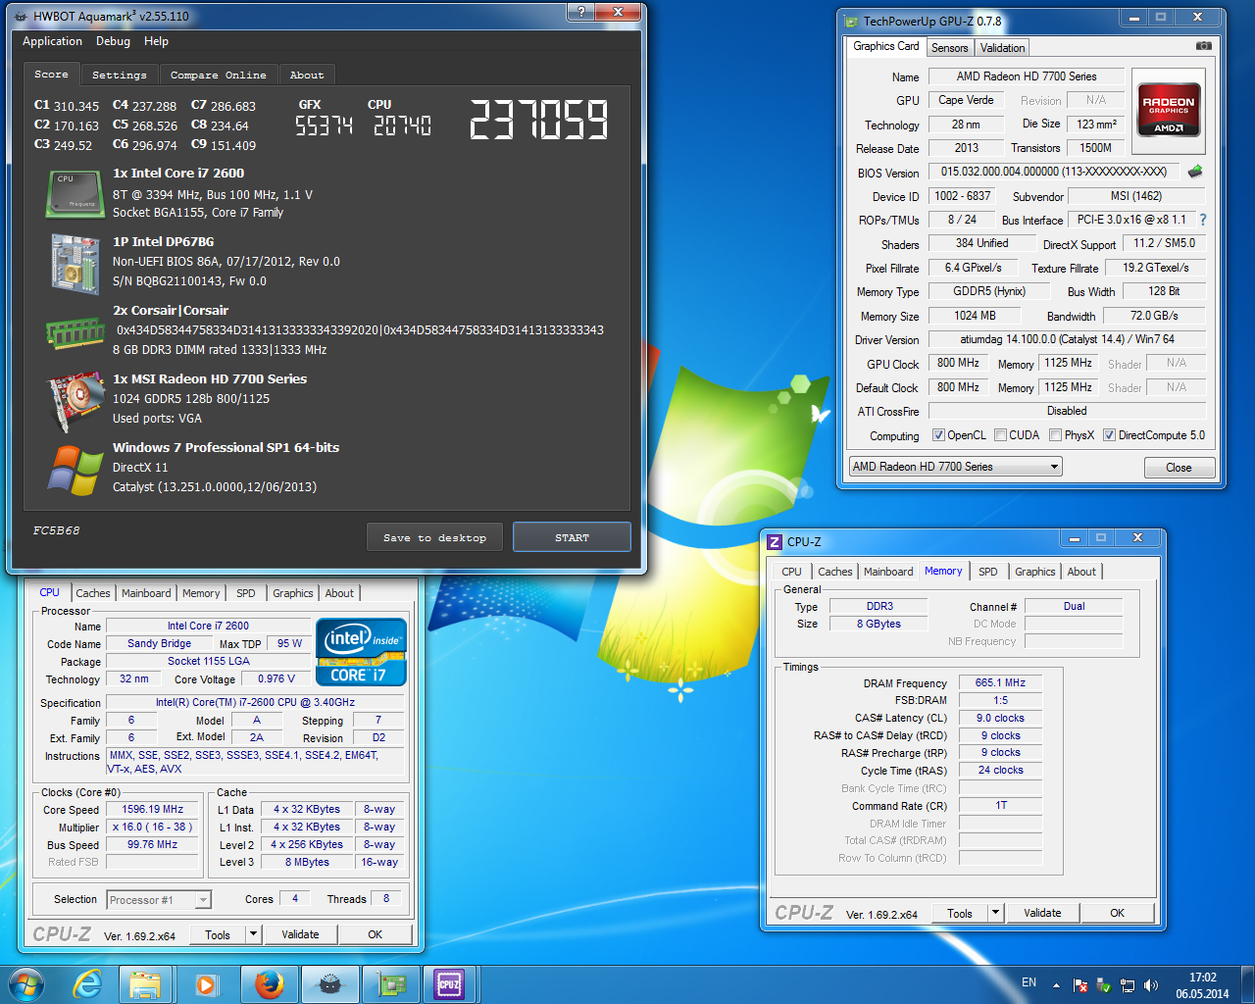
Task: Click the Bus Interface question mark icon
Action: coord(1203,220)
